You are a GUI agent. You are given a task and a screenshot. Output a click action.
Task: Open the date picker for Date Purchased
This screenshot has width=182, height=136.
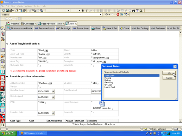[x=53, y=91]
